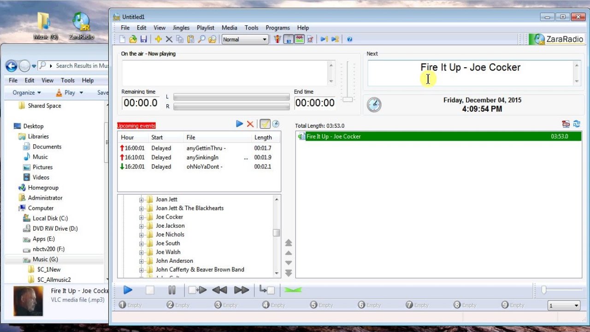Open the Media menu
The image size is (590, 332).
pos(230,28)
